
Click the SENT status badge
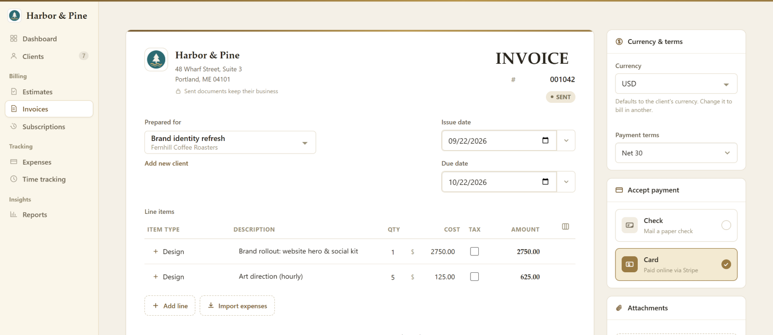[x=560, y=97]
